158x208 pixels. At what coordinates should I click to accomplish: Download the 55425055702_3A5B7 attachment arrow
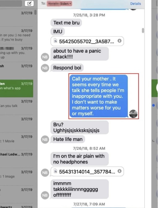(119, 41)
